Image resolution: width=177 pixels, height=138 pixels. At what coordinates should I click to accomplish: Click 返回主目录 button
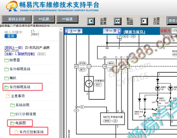[x=16, y=19]
